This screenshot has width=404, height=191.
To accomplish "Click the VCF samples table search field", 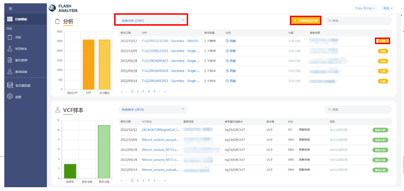I will coord(358,109).
